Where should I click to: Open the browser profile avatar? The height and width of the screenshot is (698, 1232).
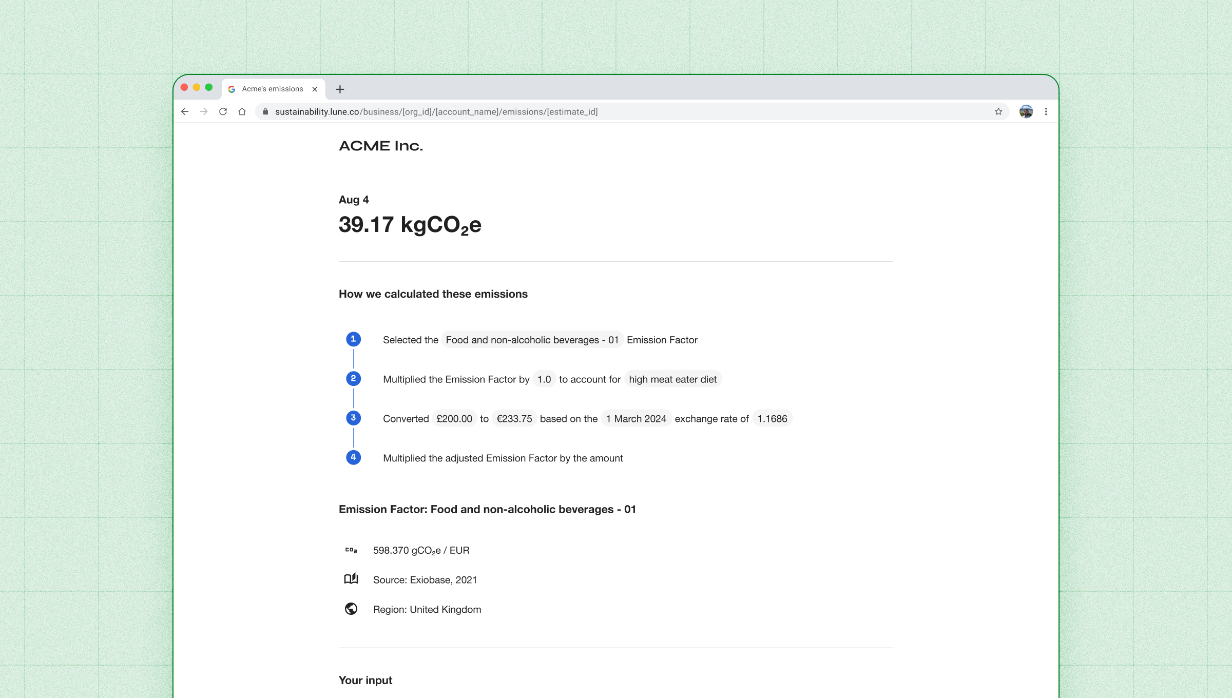click(x=1026, y=111)
